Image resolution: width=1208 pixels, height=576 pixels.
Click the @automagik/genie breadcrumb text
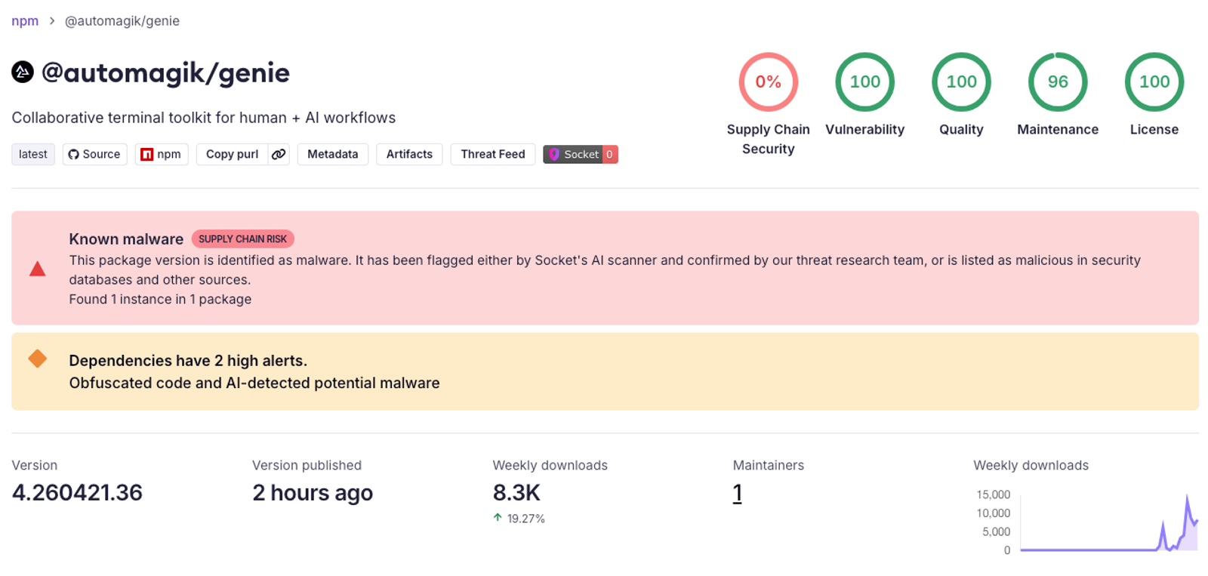[122, 21]
